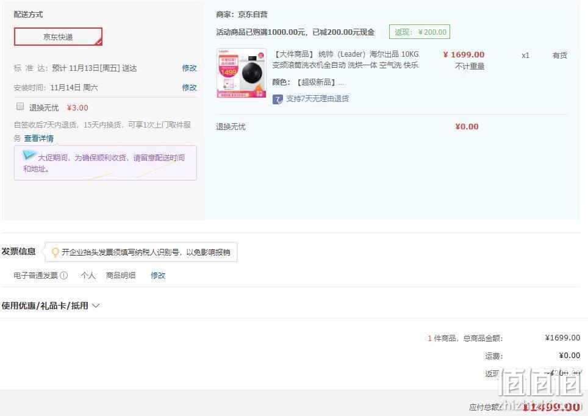The height and width of the screenshot is (416, 588).
Task: Click the paper plane icon in delivery notice
Action: point(29,154)
